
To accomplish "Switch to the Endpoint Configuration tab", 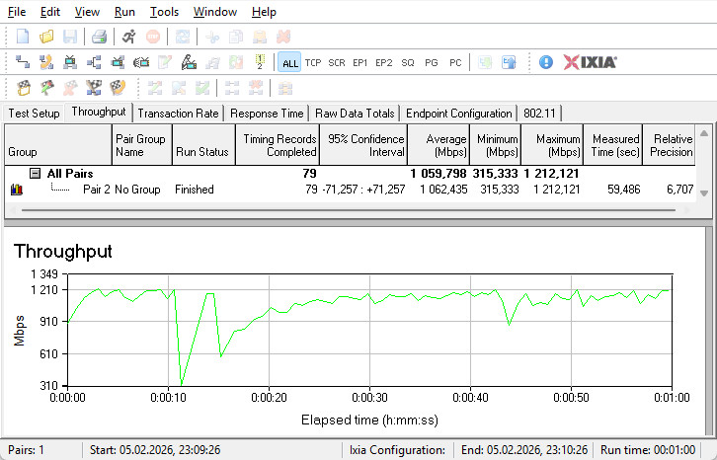I will coord(459,114).
